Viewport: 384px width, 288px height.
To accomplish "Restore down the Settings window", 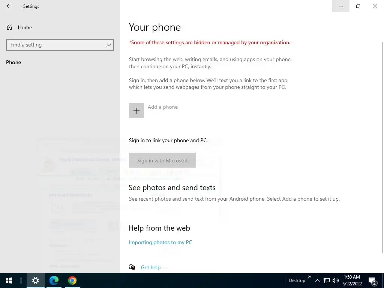I will point(358,6).
